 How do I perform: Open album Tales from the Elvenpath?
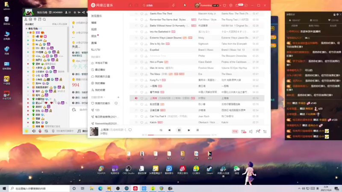click(234, 44)
